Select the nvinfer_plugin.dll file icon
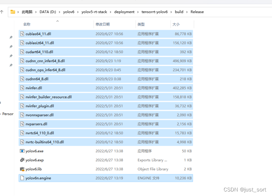This screenshot has height=196, width=272. tap(22, 106)
